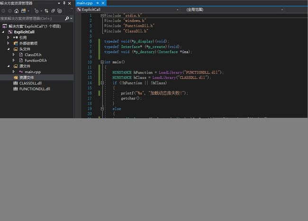Expand the FunctionDll.h file node
The height and width of the screenshot is (221, 308).
point(14,60)
